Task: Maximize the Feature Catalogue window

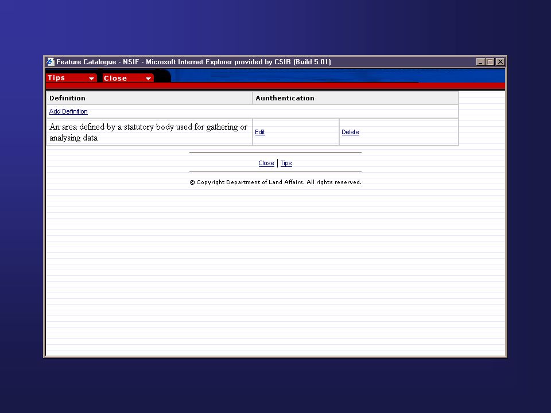Action: 490,62
